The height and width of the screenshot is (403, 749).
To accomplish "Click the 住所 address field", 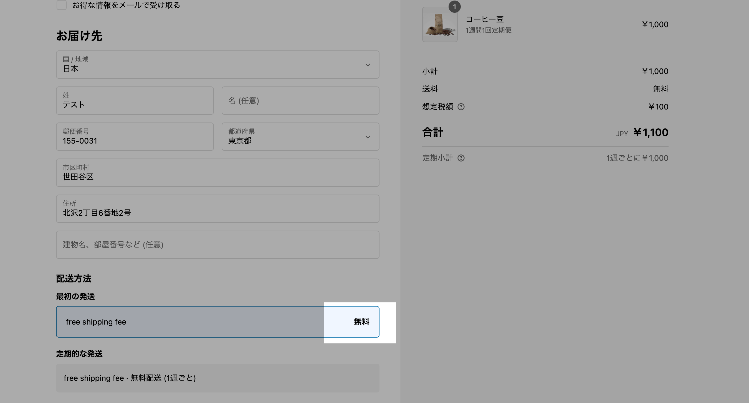I will [x=217, y=209].
